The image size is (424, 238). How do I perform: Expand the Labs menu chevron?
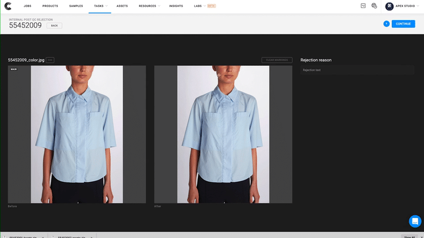[204, 6]
